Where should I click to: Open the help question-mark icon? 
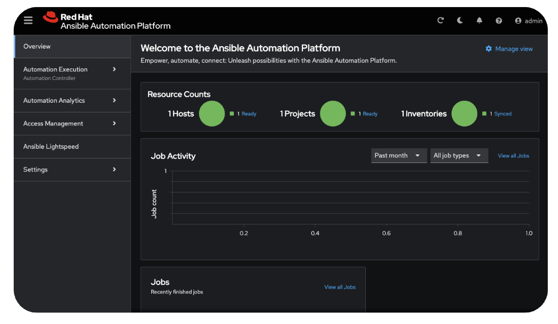(499, 21)
